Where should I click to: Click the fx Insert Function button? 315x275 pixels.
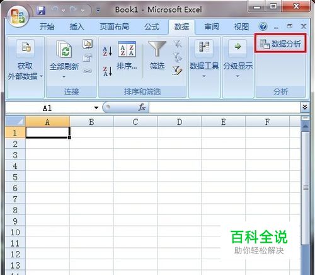142,107
